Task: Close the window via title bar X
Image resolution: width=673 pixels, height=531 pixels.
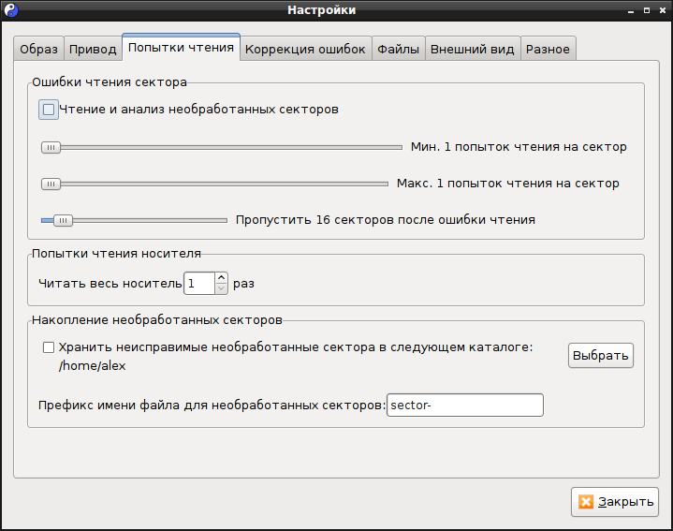Action: [x=663, y=10]
